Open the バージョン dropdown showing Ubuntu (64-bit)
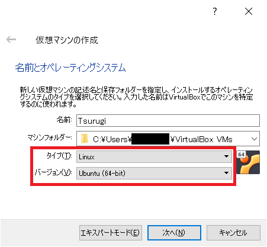 tap(154, 173)
